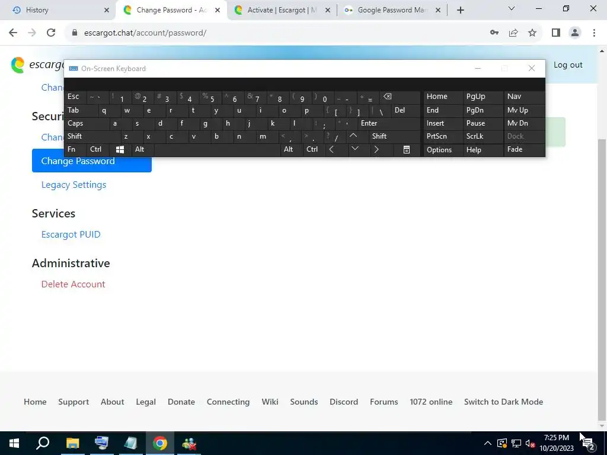Toggle ScrLk key on On-Screen Keyboard
This screenshot has height=455, width=607.
tap(483, 136)
